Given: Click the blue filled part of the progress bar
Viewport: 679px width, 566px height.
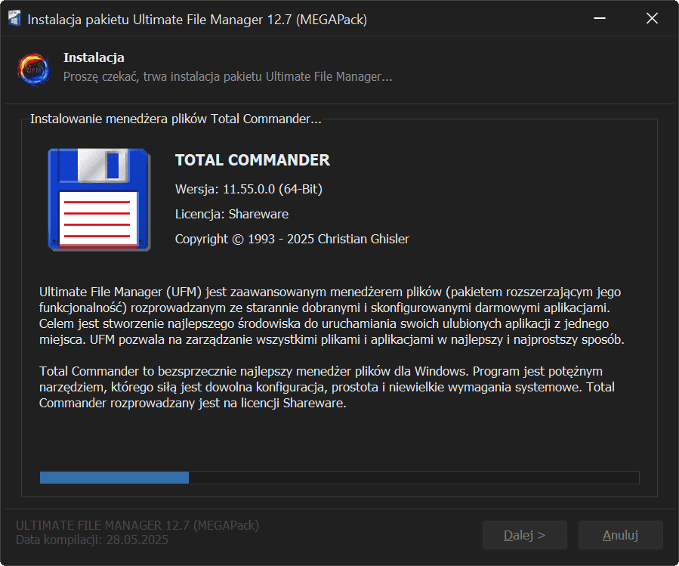Looking at the screenshot, I should coord(113,478).
